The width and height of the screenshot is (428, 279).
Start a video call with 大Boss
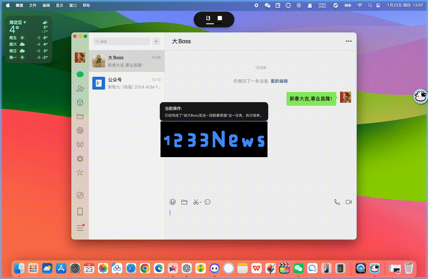349,202
